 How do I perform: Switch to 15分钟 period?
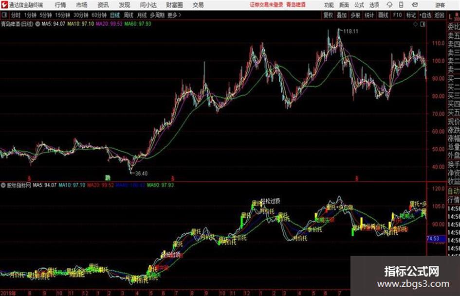click(x=63, y=15)
